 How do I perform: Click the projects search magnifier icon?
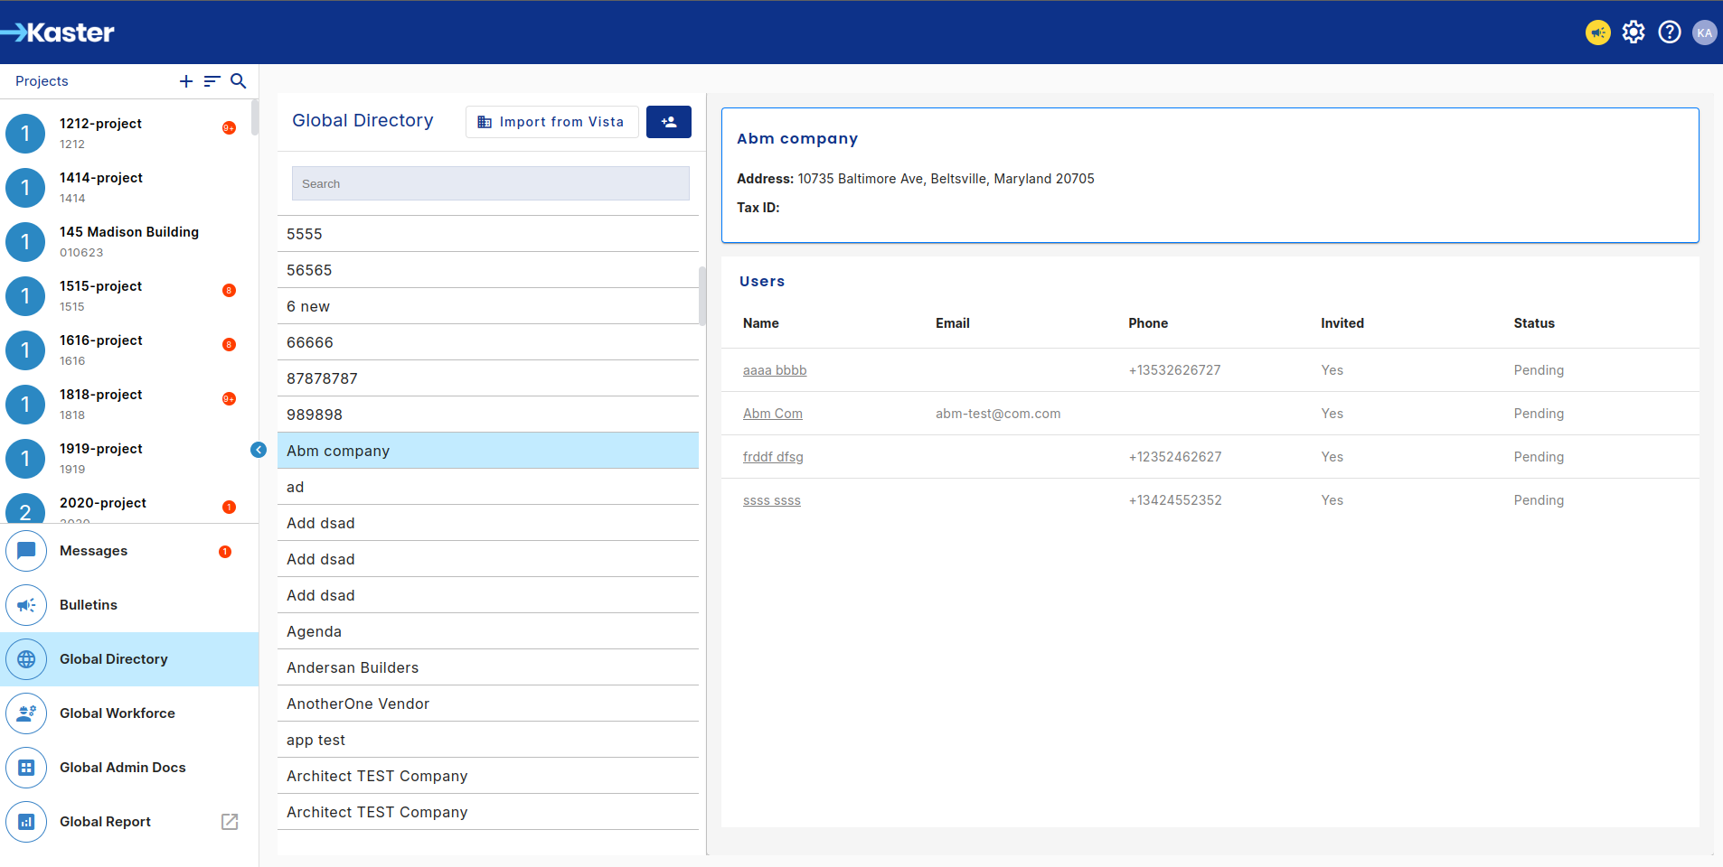pos(239,81)
